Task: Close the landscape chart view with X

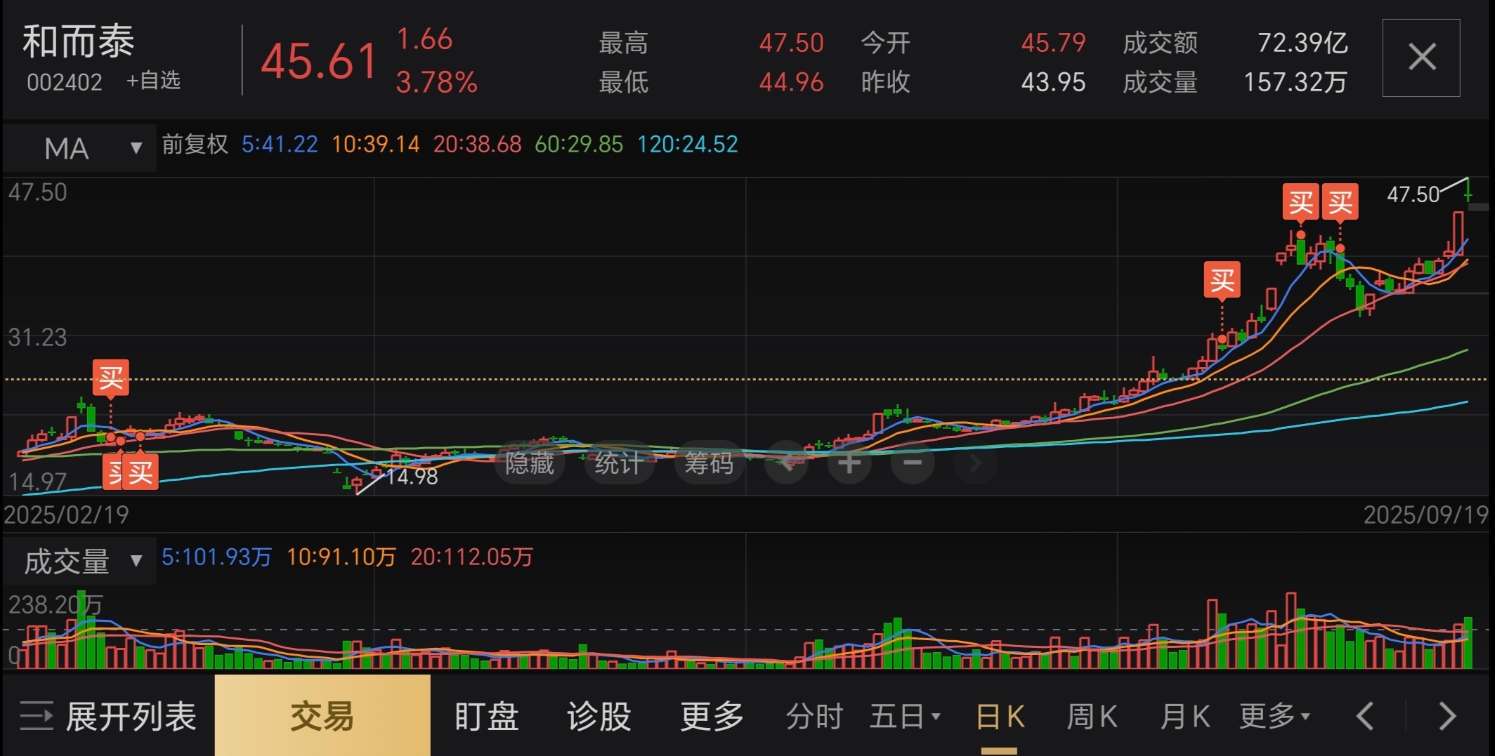Action: pos(1421,58)
